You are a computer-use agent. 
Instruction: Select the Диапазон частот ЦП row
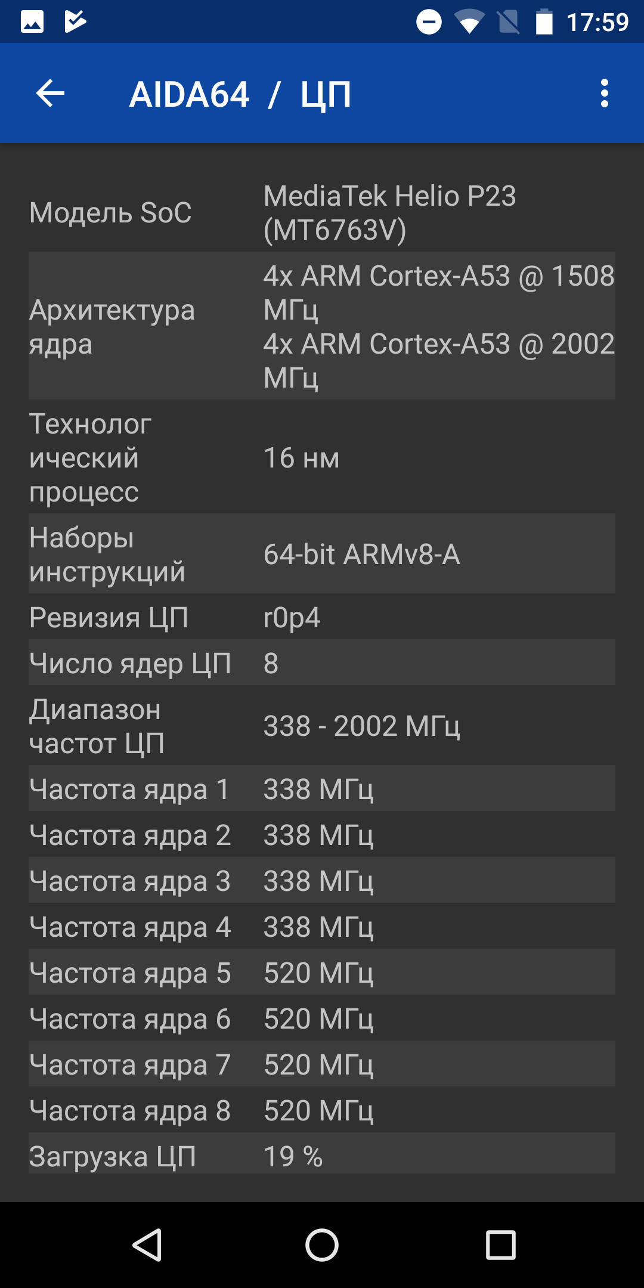[322, 725]
